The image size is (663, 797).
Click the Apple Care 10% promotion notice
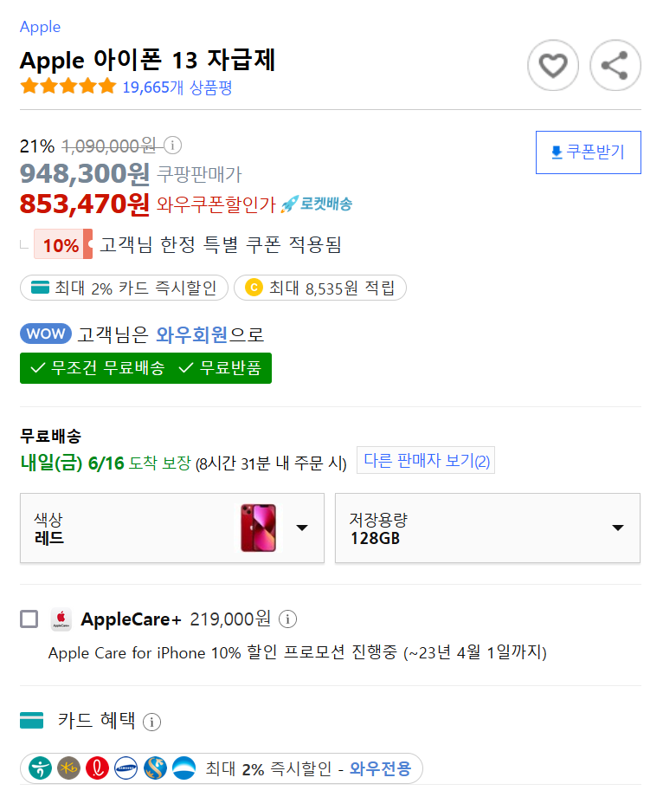[x=298, y=652]
